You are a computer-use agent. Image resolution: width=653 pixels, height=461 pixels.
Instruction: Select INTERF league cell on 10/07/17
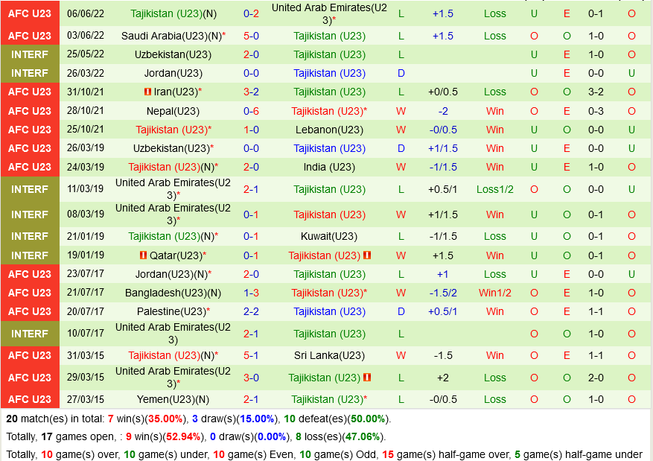coord(30,334)
